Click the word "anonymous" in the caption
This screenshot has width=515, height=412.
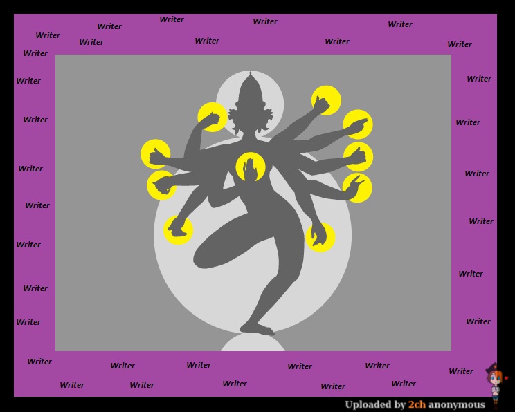[x=457, y=405]
